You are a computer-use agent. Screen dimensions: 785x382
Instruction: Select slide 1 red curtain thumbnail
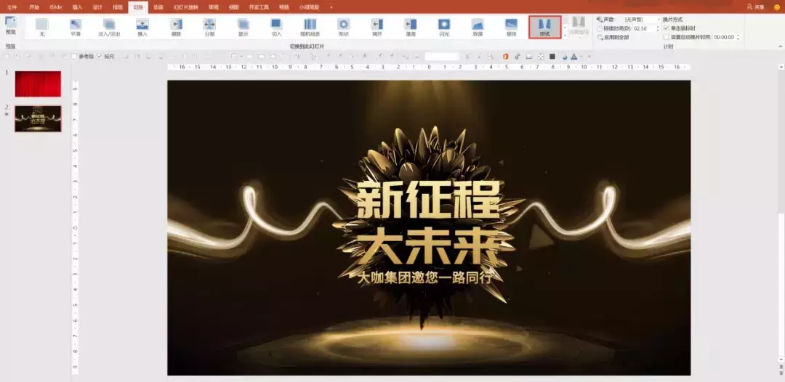tap(38, 84)
